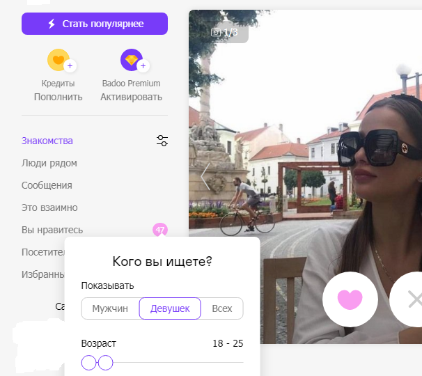Open the Знакомства section

(47, 141)
